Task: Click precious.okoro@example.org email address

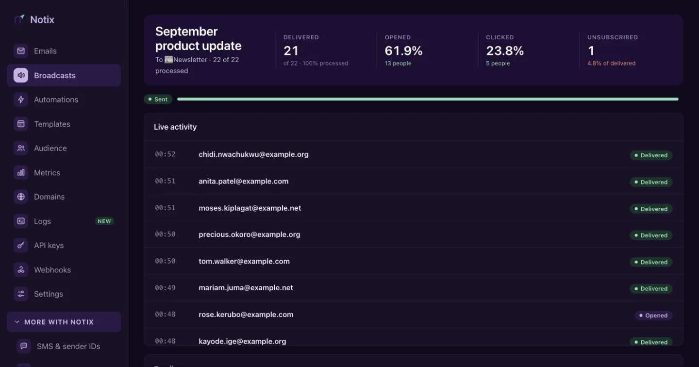Action: [x=250, y=234]
